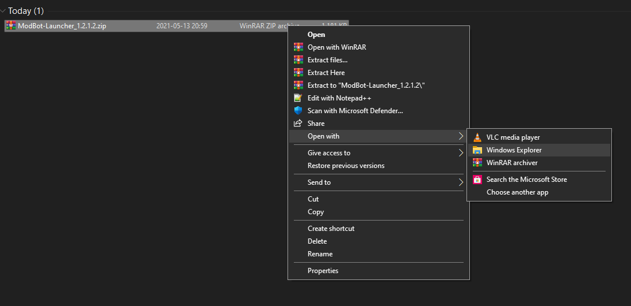Select Open with WinRAR

(x=379, y=47)
